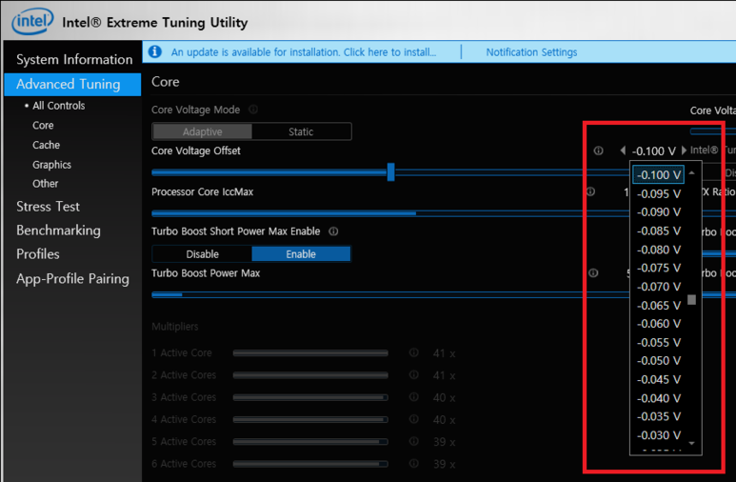
Task: Click info icon beside Processor Core IccMax value
Action: coord(591,191)
